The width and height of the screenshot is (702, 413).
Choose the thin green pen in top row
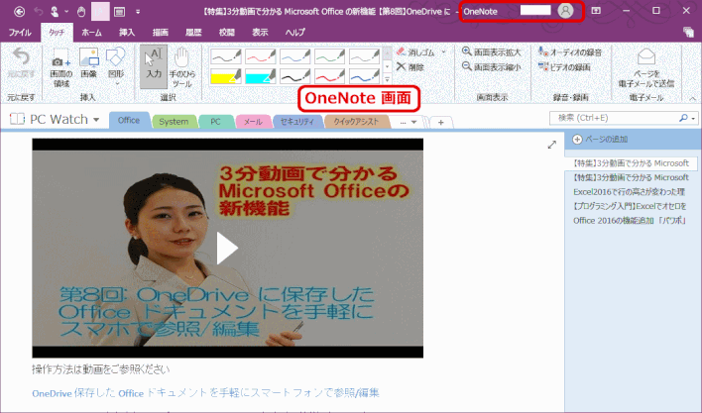329,56
